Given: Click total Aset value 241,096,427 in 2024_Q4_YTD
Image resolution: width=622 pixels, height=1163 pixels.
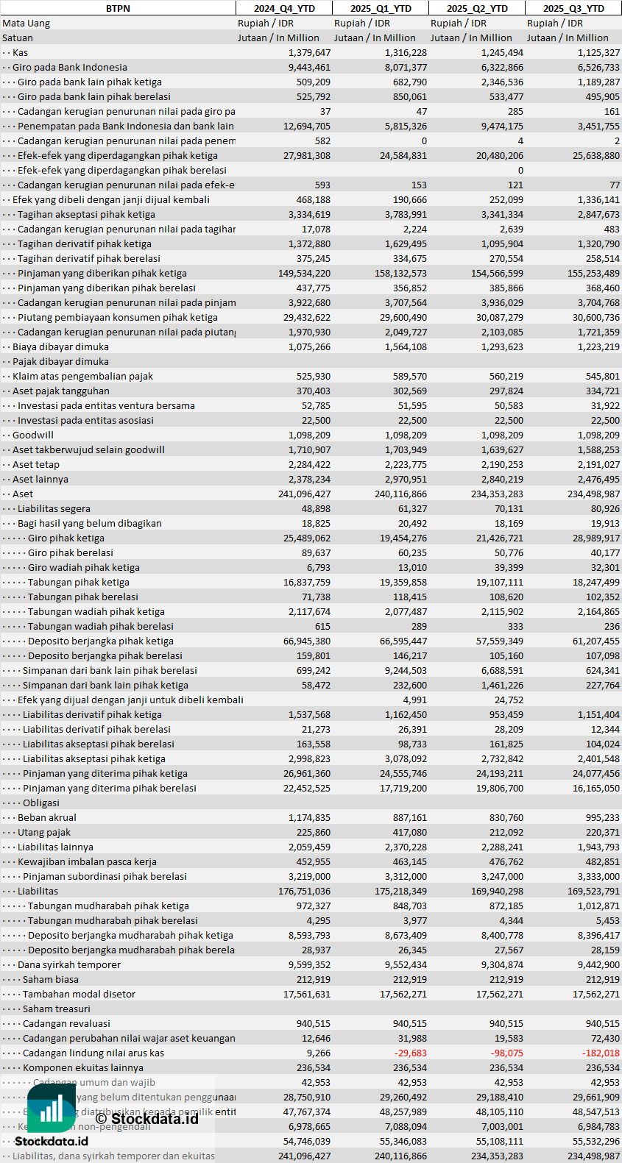Looking at the screenshot, I should click(x=305, y=494).
